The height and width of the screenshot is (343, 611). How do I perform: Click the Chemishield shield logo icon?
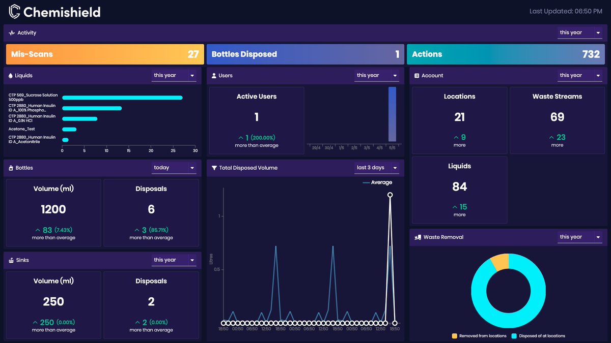(14, 11)
